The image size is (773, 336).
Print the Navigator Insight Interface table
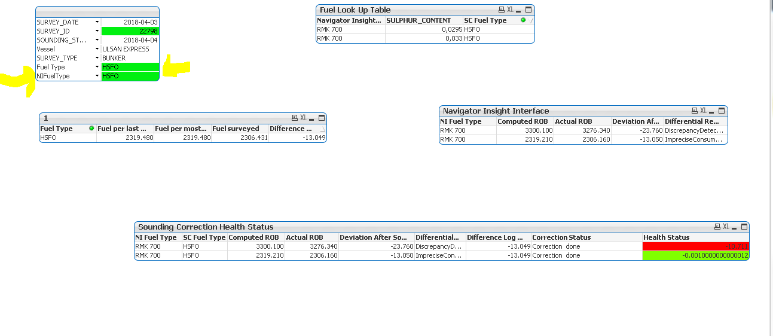pyautogui.click(x=694, y=111)
